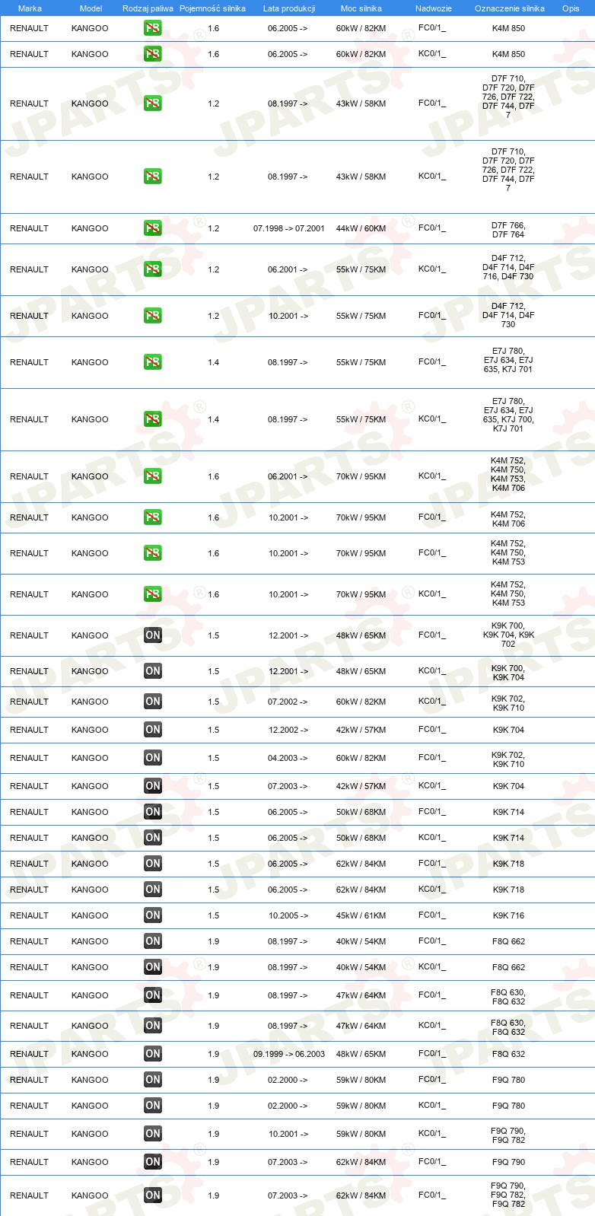Click PB fuel icon in the 44kW / 60KM row
Image resolution: width=595 pixels, height=1216 pixels.
click(x=153, y=228)
